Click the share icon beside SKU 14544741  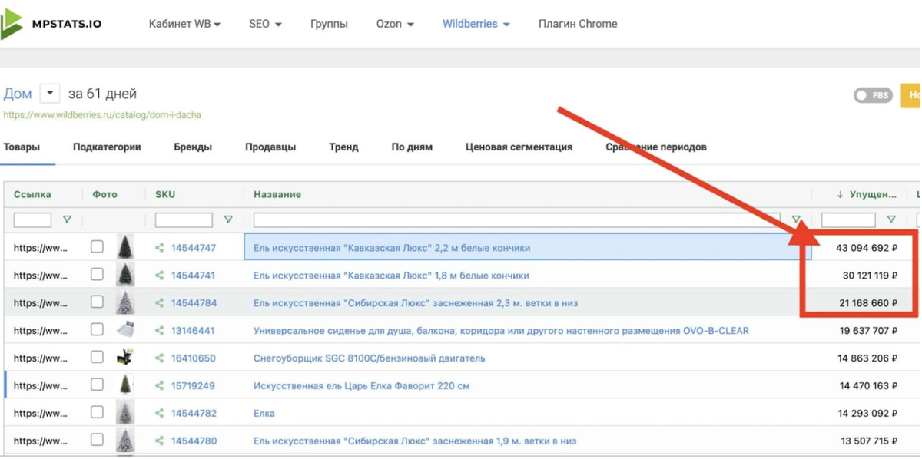coord(160,276)
